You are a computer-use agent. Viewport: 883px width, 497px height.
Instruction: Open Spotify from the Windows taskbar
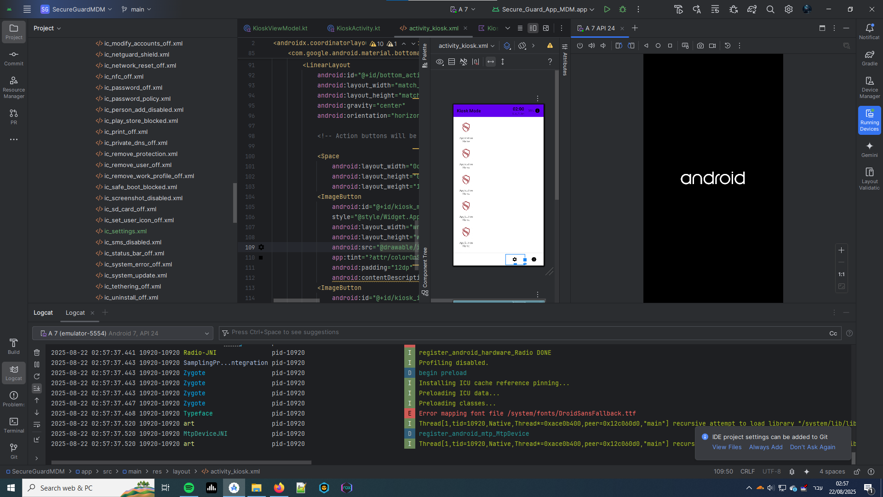pos(189,488)
